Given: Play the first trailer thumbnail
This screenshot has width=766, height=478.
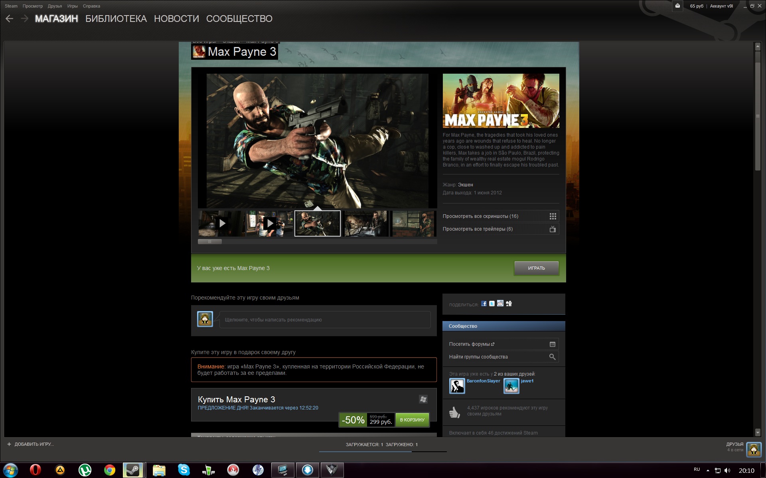Looking at the screenshot, I should [x=222, y=223].
